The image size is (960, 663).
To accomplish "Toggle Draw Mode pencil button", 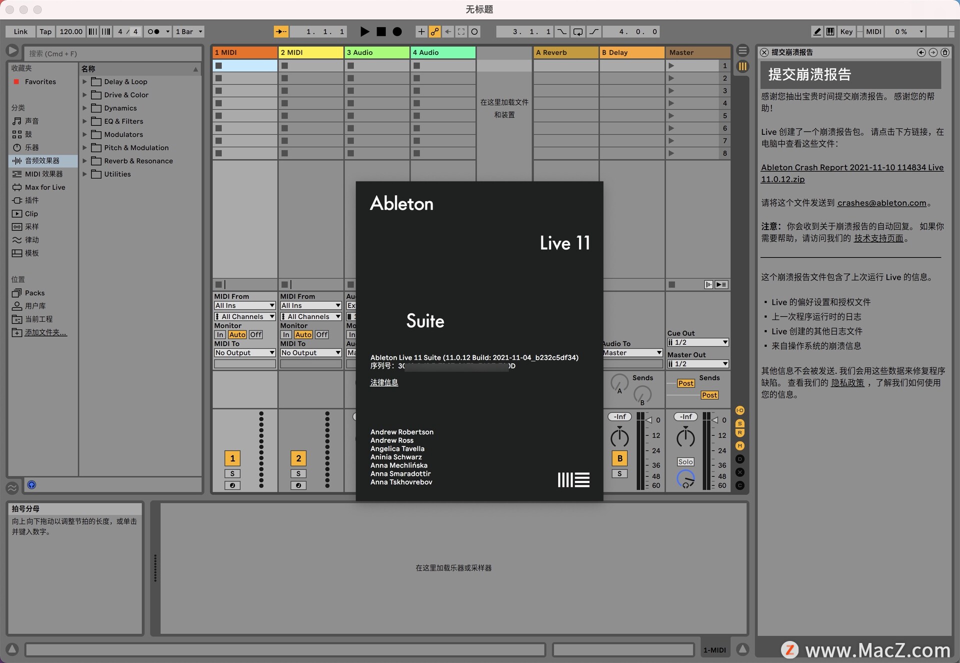I will tap(817, 31).
